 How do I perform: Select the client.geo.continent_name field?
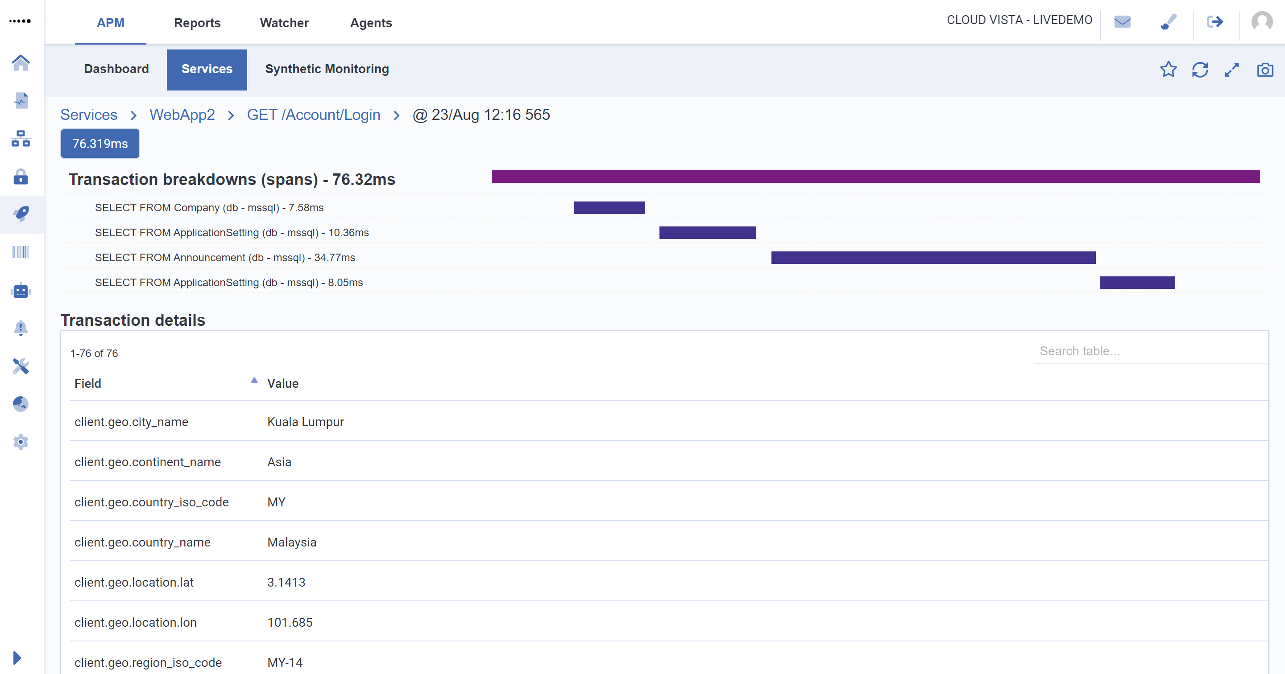coord(148,462)
